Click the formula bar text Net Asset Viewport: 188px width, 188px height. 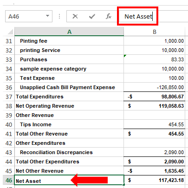[138, 16]
